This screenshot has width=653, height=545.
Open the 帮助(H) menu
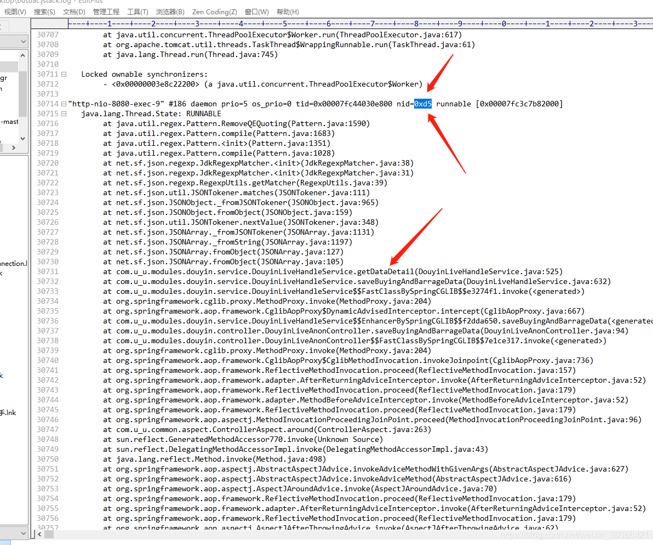pyautogui.click(x=288, y=12)
